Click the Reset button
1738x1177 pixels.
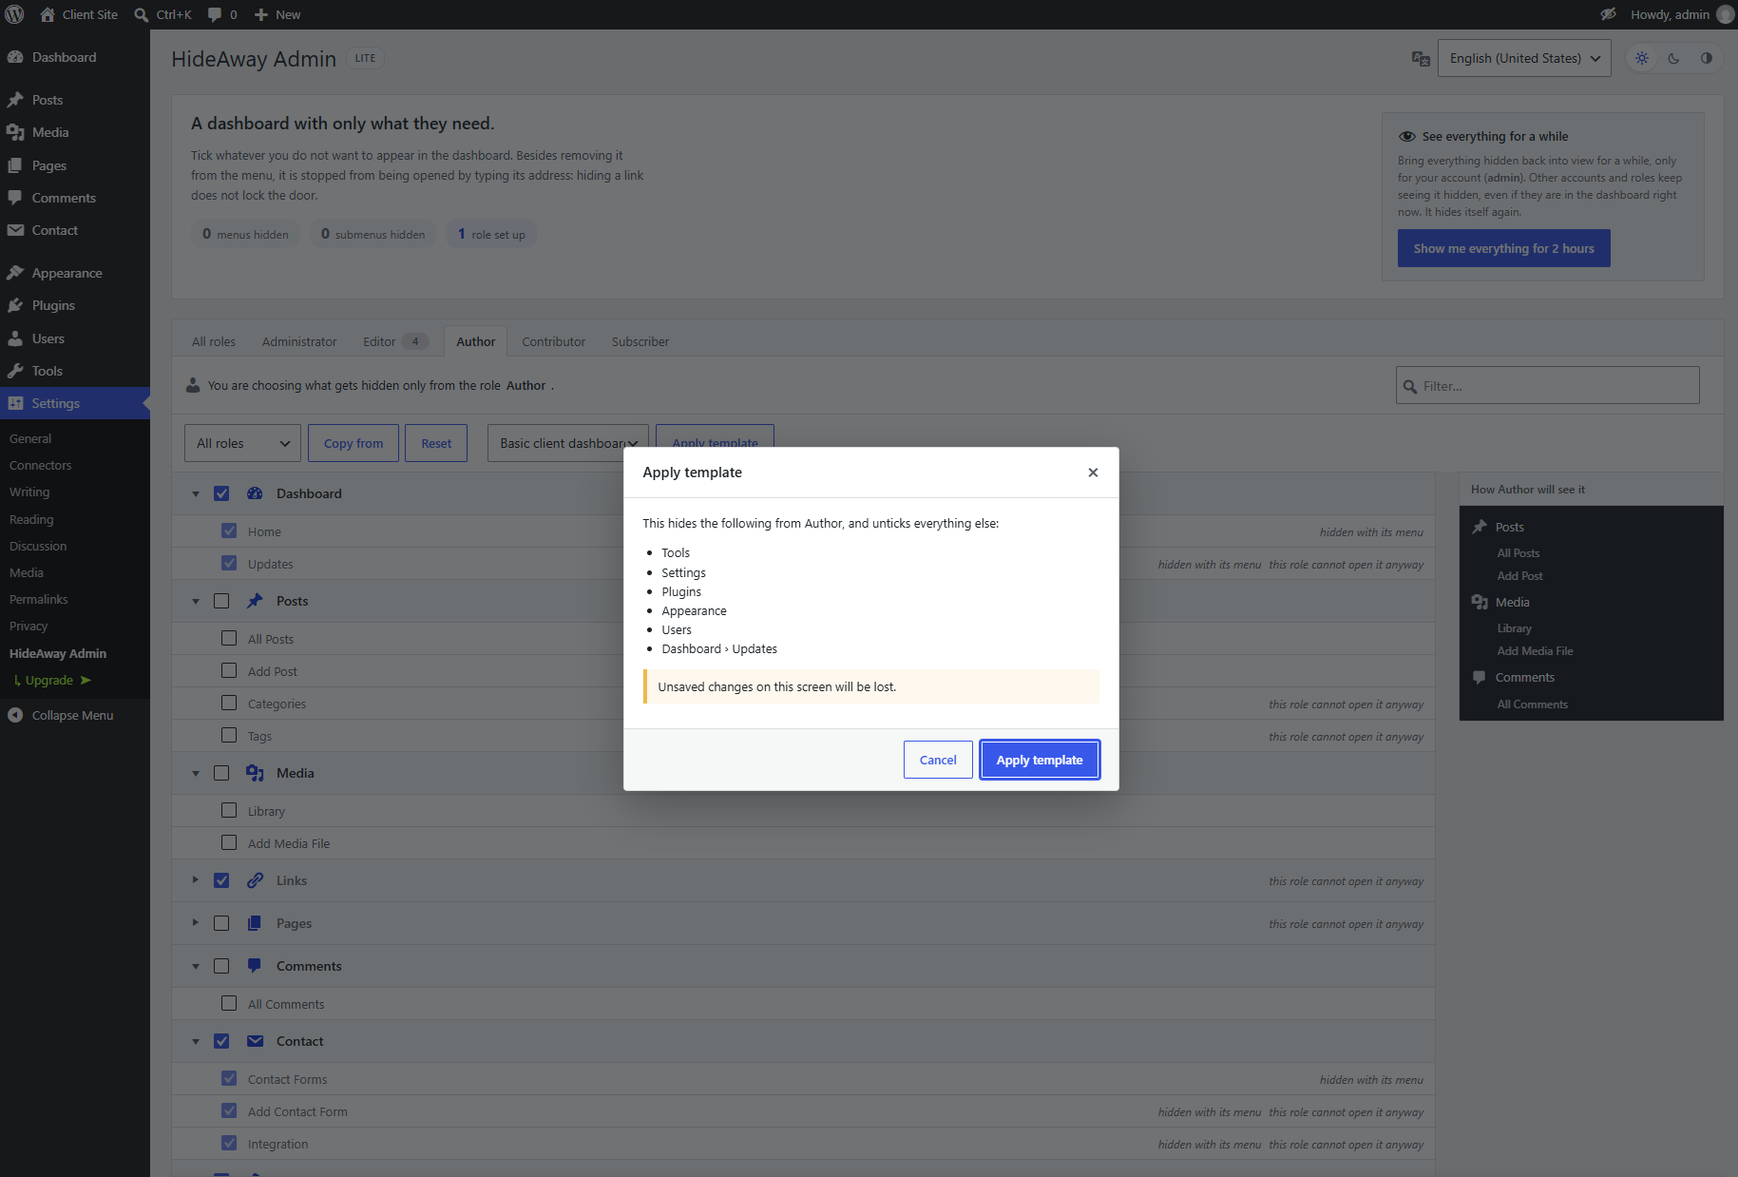click(x=436, y=443)
